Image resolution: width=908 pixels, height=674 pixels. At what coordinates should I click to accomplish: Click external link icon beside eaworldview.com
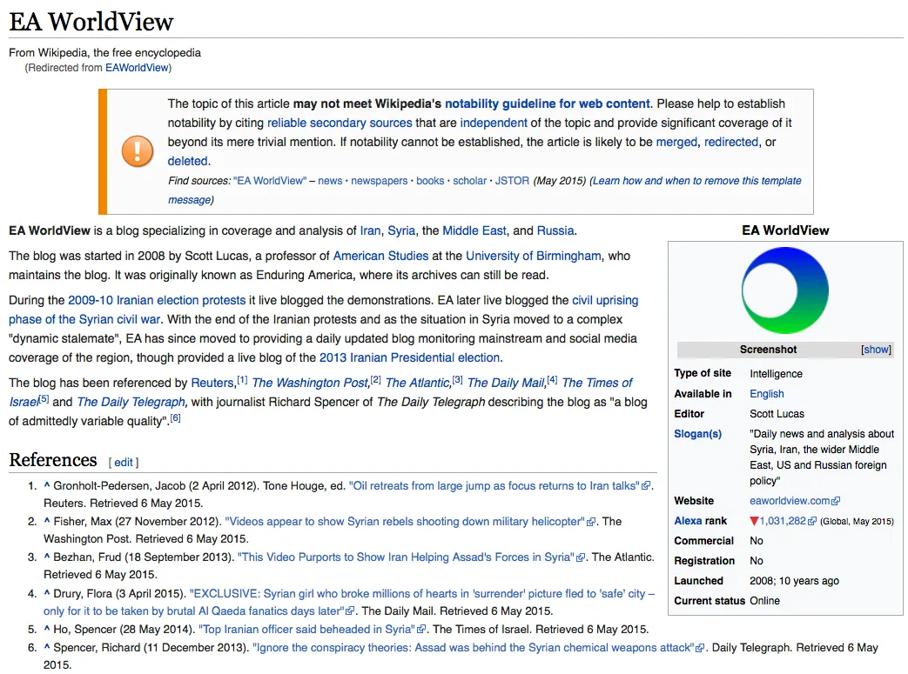pyautogui.click(x=836, y=501)
